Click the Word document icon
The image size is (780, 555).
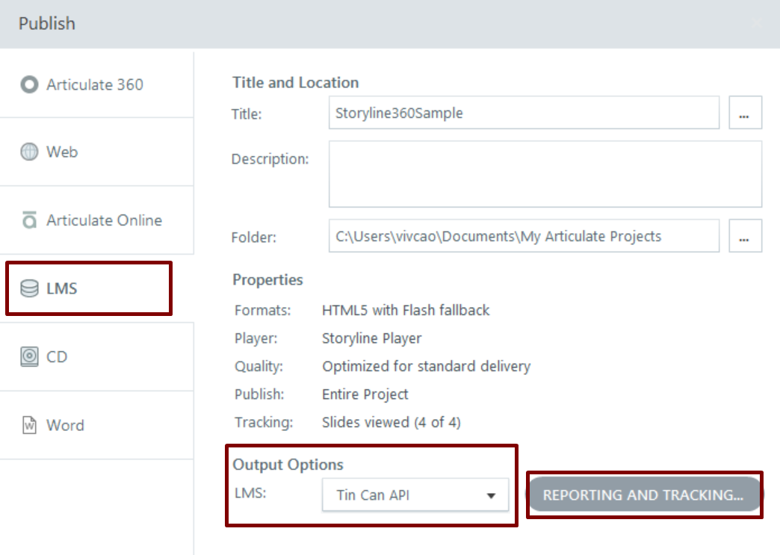point(29,425)
